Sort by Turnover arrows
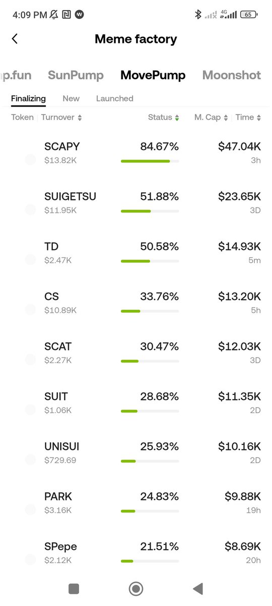 tap(80, 118)
